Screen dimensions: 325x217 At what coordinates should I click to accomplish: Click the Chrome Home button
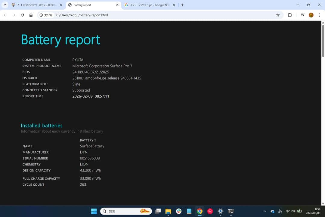click(31, 15)
